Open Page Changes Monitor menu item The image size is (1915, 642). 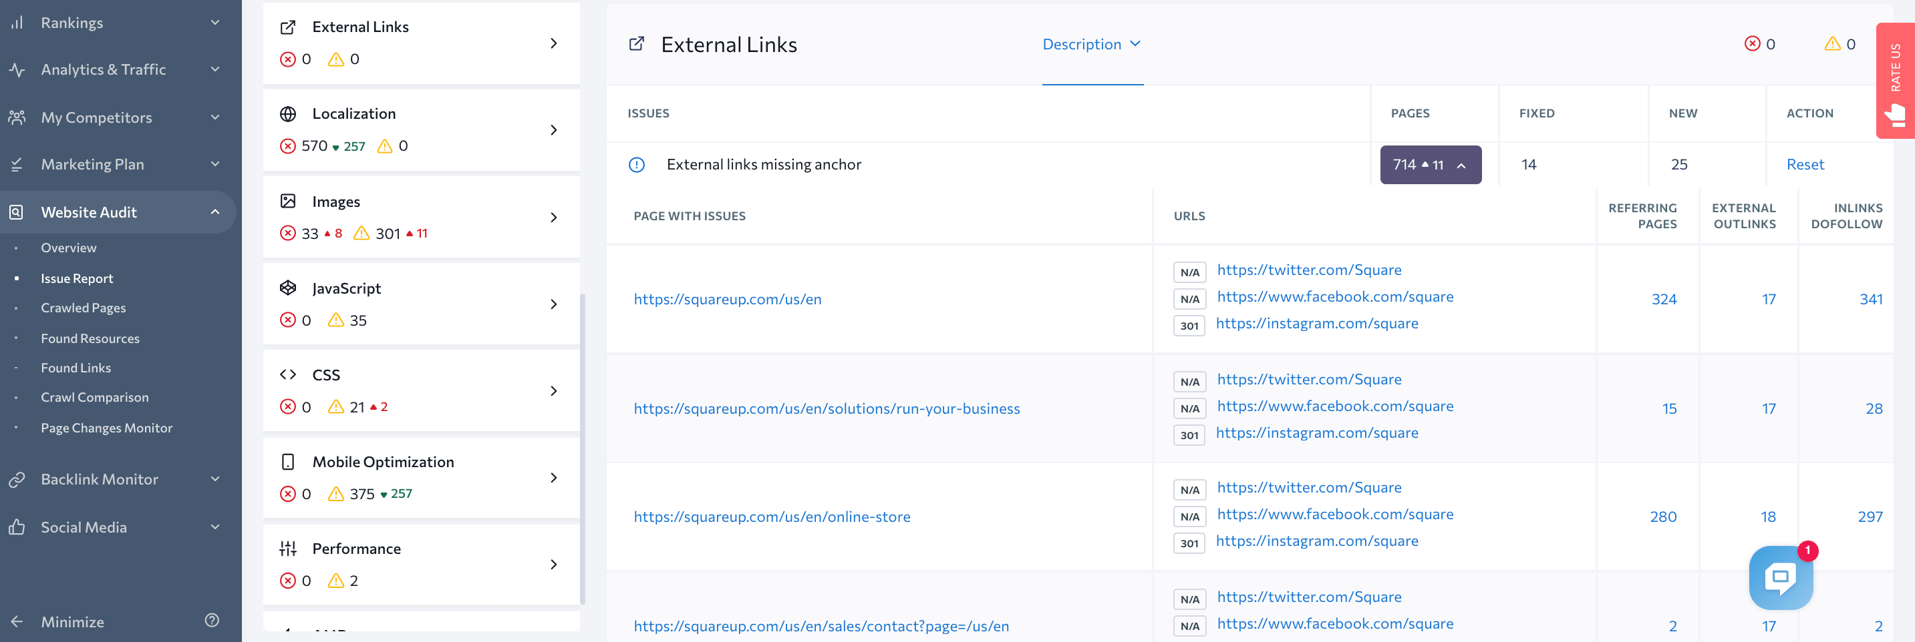106,428
